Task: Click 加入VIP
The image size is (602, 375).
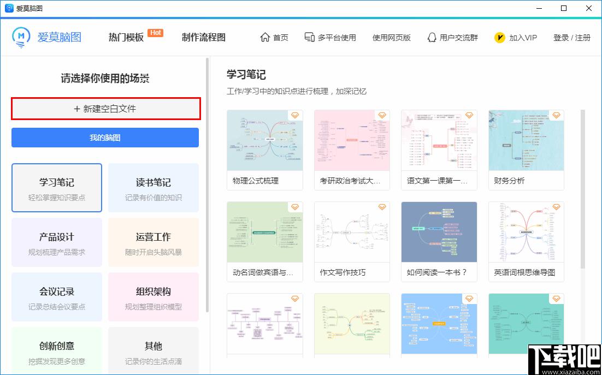Action: pos(516,38)
